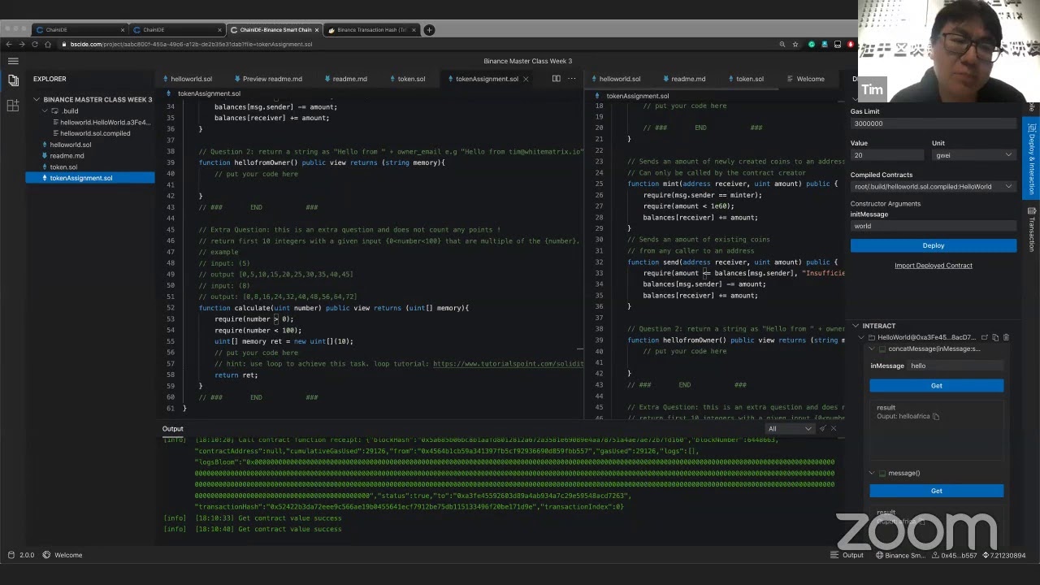Open the hamburger menu in ChainIDE
1040x585 pixels.
13,61
